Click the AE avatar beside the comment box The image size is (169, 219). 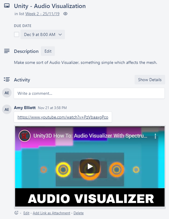7,93
